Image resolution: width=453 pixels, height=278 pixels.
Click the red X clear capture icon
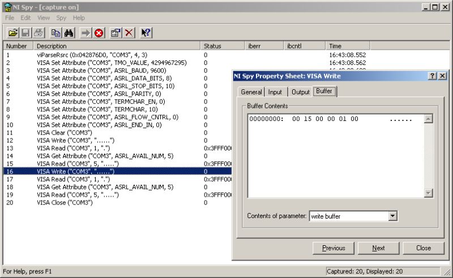(129, 33)
